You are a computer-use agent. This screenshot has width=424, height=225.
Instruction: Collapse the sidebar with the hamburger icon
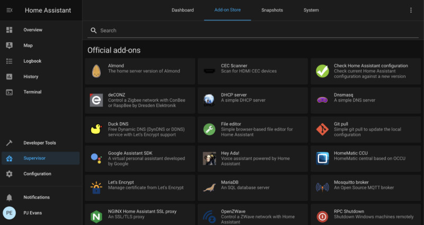pyautogui.click(x=9, y=10)
